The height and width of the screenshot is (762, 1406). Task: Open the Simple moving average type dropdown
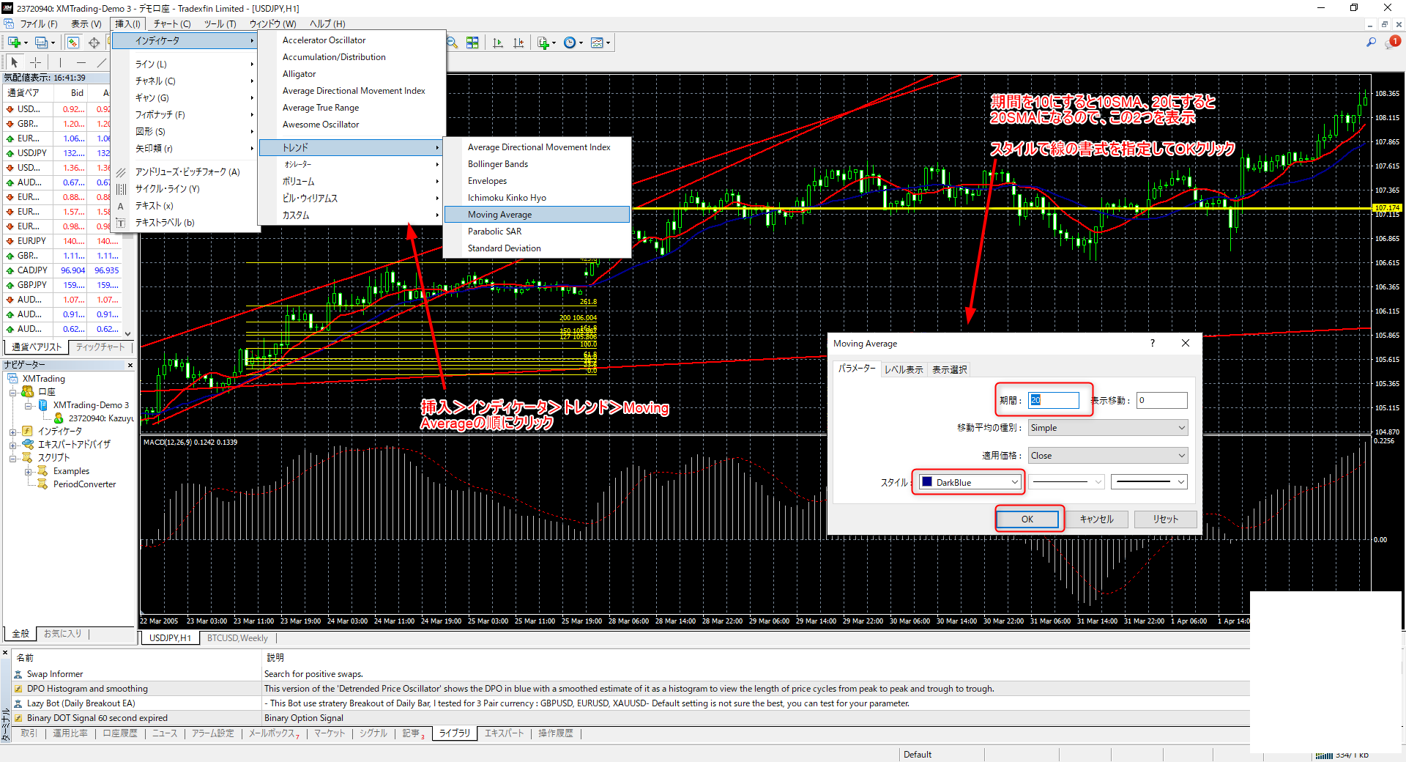(1107, 428)
